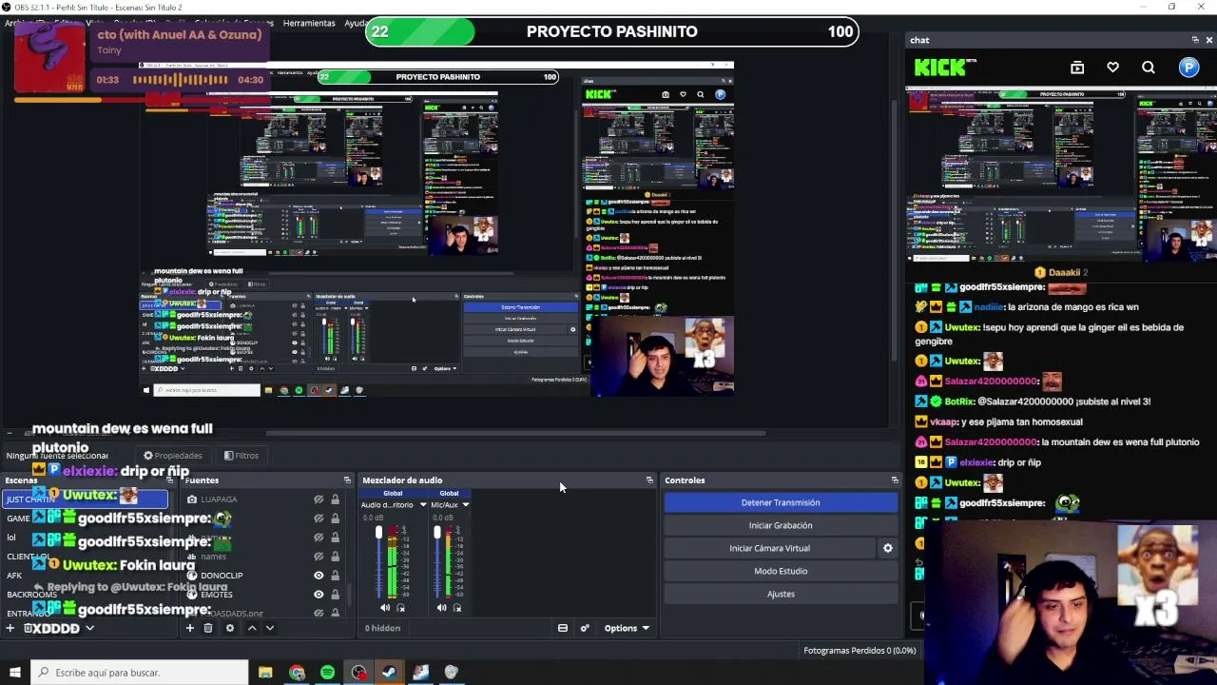1217x685 pixels.
Task: Click the Windows taskbar search box
Action: [139, 673]
